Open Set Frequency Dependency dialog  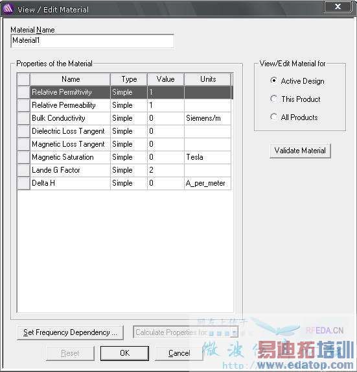[70, 332]
